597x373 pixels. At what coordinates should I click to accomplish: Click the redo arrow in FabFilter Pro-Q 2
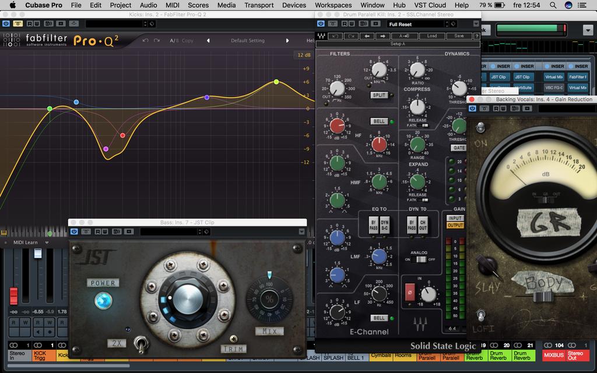tap(156, 40)
